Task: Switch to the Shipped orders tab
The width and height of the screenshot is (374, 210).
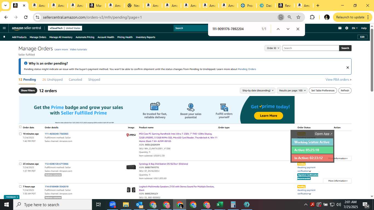Action: 94,80
